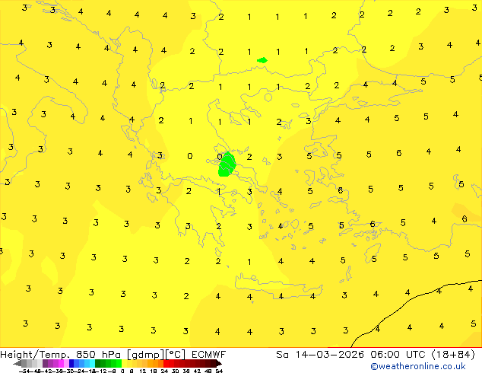
Task: Pick the blue section of the color legend
Action: [x=82, y=363]
